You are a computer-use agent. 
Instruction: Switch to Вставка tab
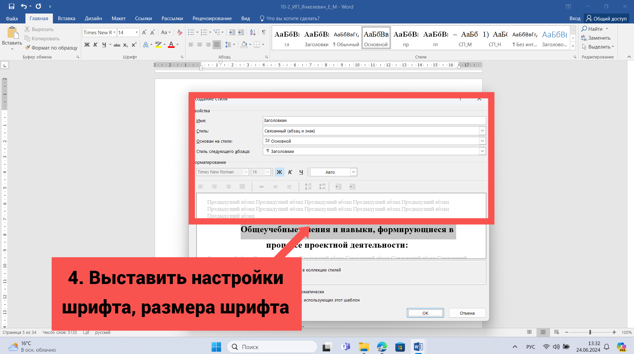pyautogui.click(x=66, y=18)
